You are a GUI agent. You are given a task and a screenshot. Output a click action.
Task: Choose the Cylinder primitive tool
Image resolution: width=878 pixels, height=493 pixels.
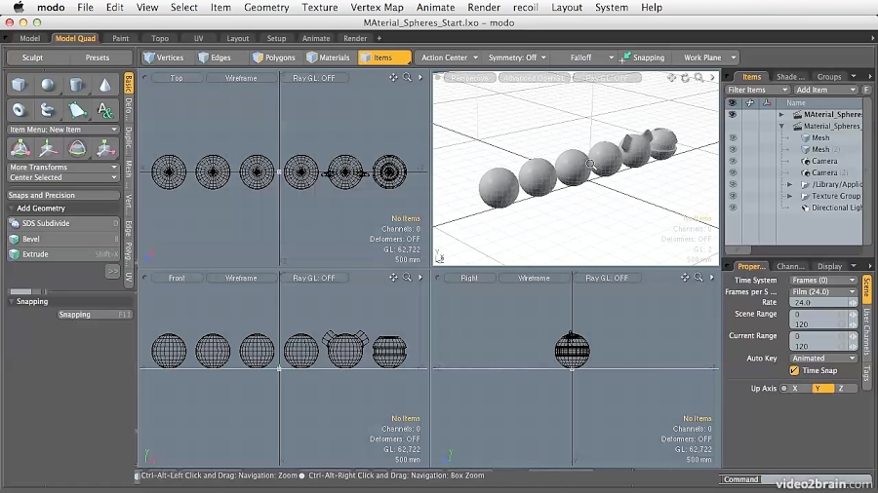77,86
